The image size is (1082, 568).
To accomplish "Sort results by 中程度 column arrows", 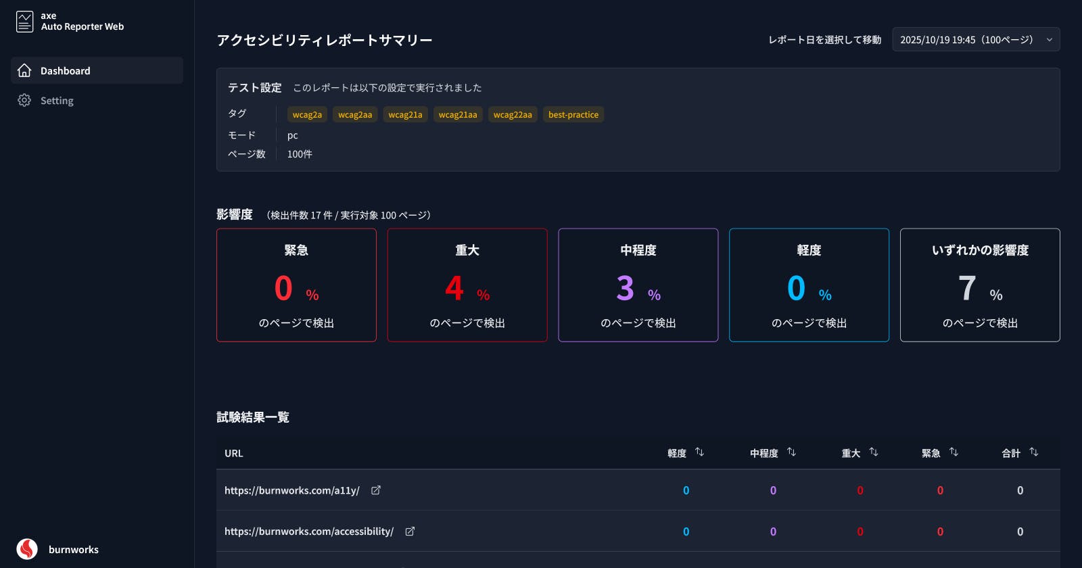I will (x=791, y=452).
